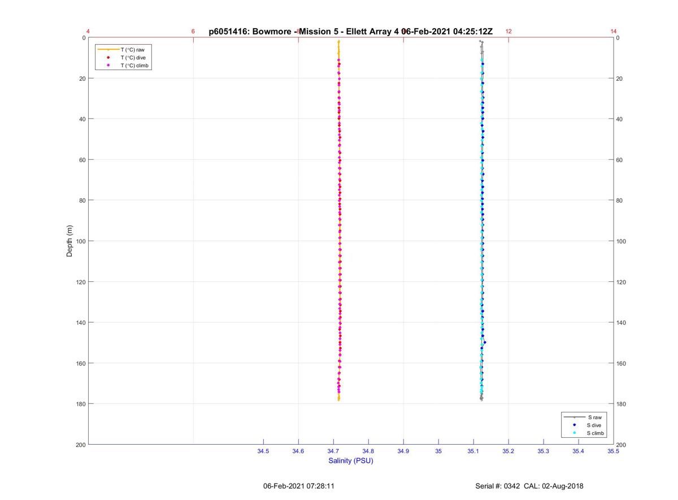Image resolution: width=678 pixels, height=500 pixels.
Task: Click red temperature tick label 6
Action: pos(193,32)
